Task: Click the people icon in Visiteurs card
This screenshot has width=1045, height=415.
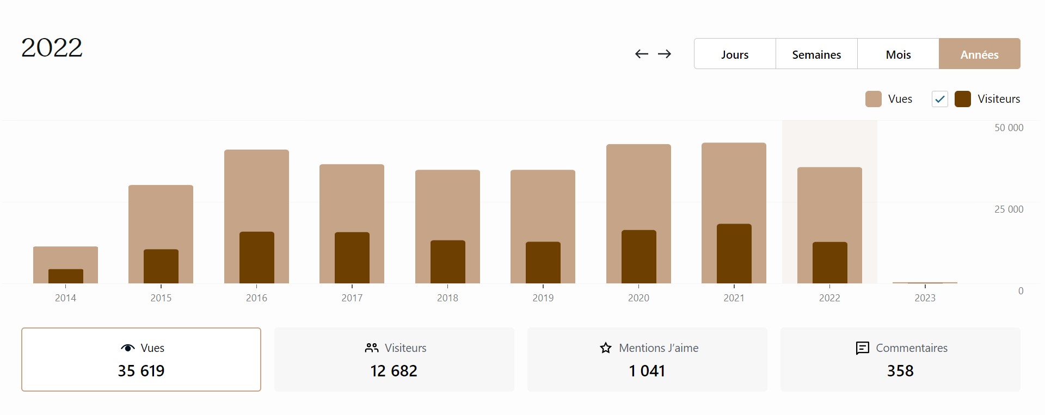Action: pos(372,348)
